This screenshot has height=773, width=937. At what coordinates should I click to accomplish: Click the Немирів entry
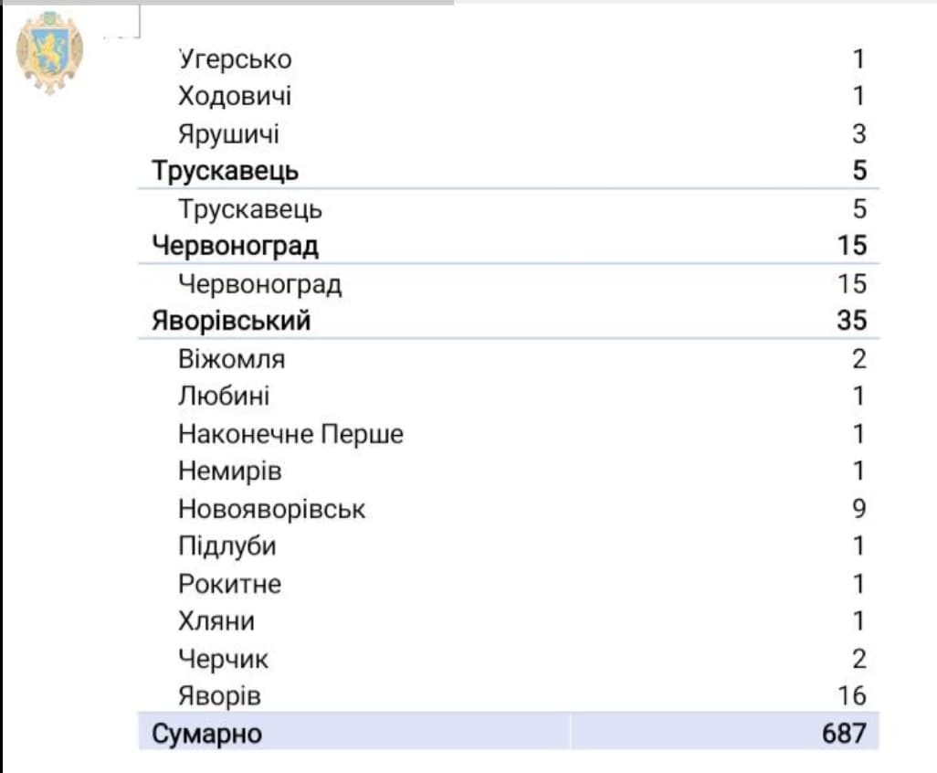click(x=229, y=471)
